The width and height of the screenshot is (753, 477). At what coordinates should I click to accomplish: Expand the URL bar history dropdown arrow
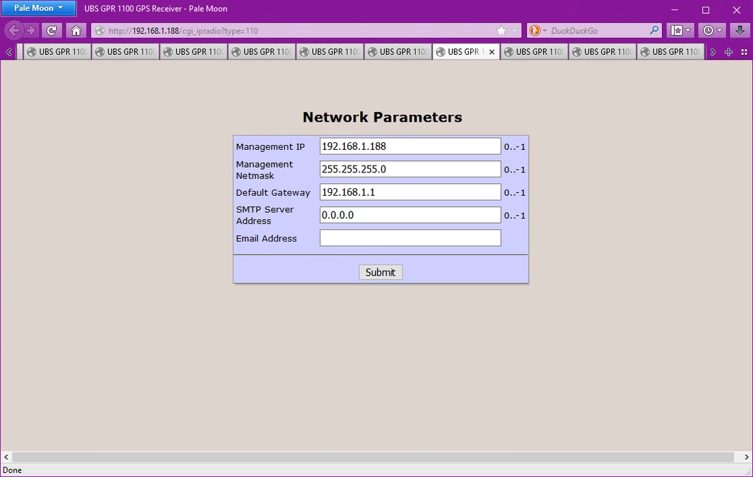(x=514, y=31)
